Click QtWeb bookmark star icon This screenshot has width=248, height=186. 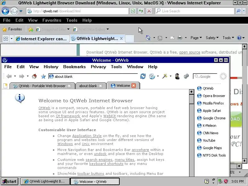click(43, 77)
